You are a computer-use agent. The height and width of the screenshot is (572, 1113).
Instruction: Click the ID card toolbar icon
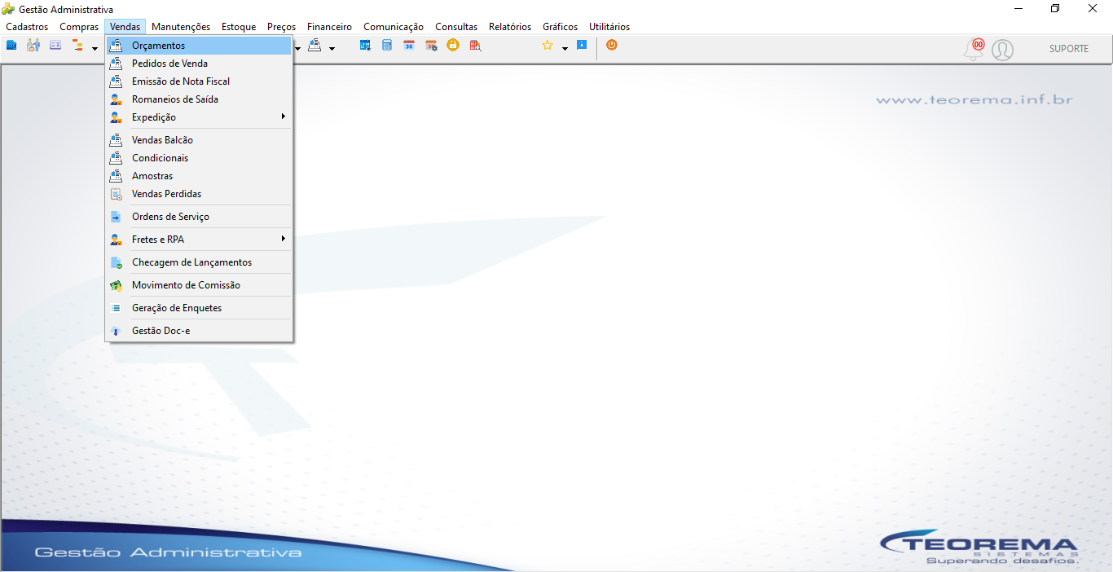tap(55, 46)
